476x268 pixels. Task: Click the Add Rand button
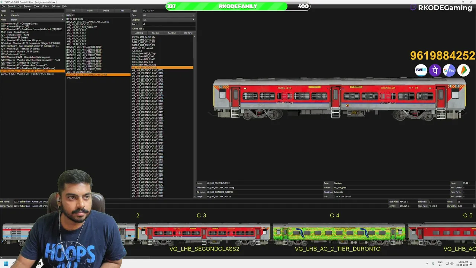[x=188, y=33]
